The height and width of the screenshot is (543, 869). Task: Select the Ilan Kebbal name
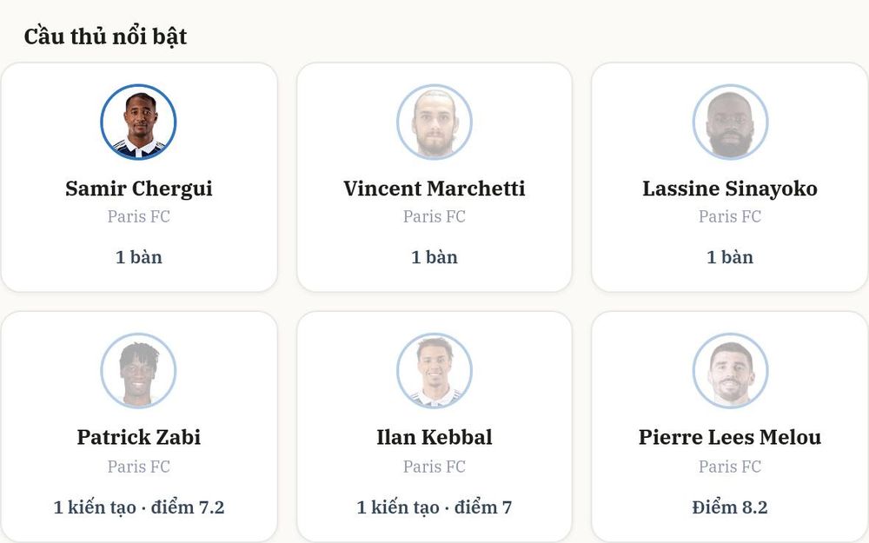[434, 437]
